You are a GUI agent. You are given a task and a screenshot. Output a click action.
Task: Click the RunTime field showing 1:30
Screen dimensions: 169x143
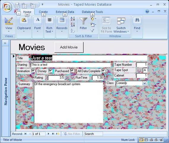coord(98,78)
